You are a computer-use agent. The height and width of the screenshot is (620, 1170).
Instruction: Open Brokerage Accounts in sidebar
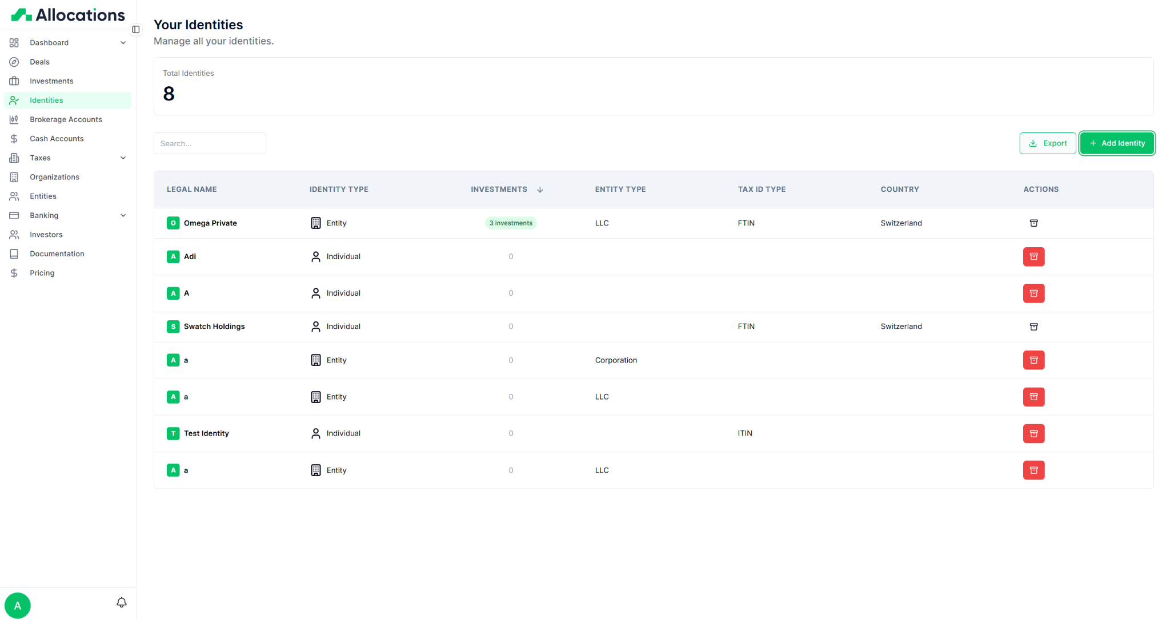[x=66, y=119]
